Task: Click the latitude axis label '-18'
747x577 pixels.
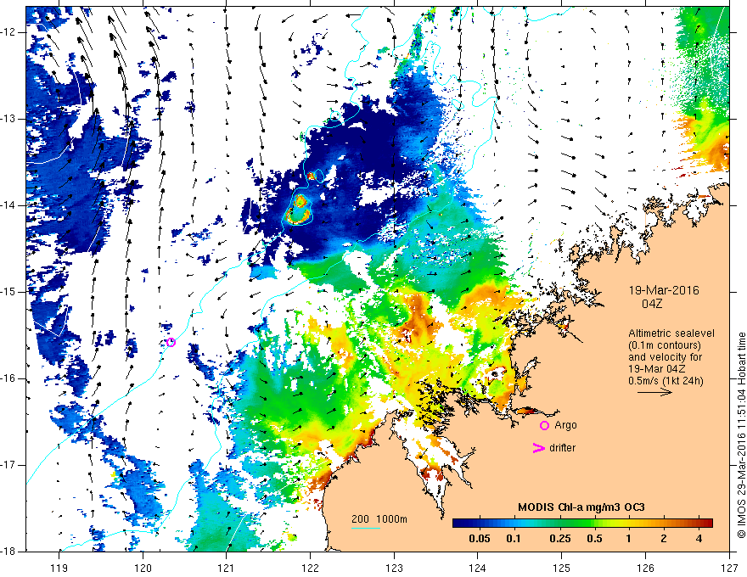Action: point(8,552)
